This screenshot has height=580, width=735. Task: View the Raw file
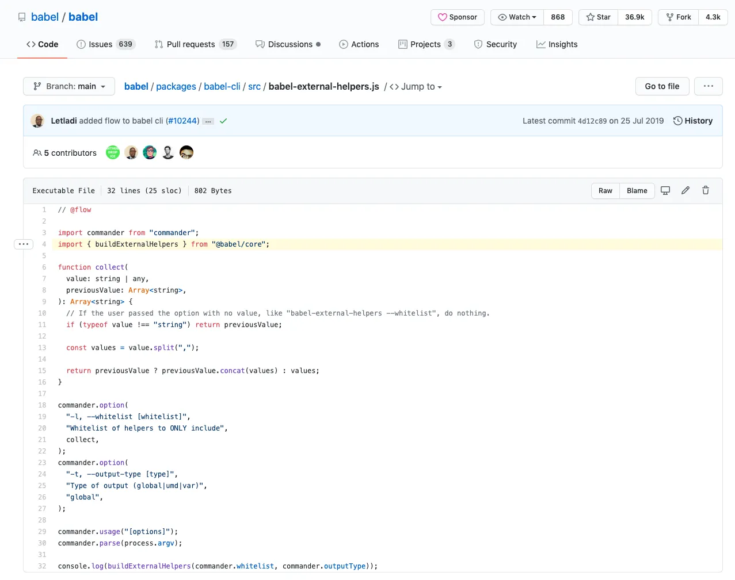tap(605, 191)
